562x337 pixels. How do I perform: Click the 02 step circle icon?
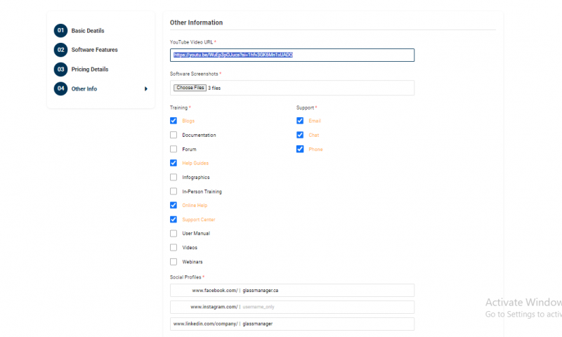[60, 50]
